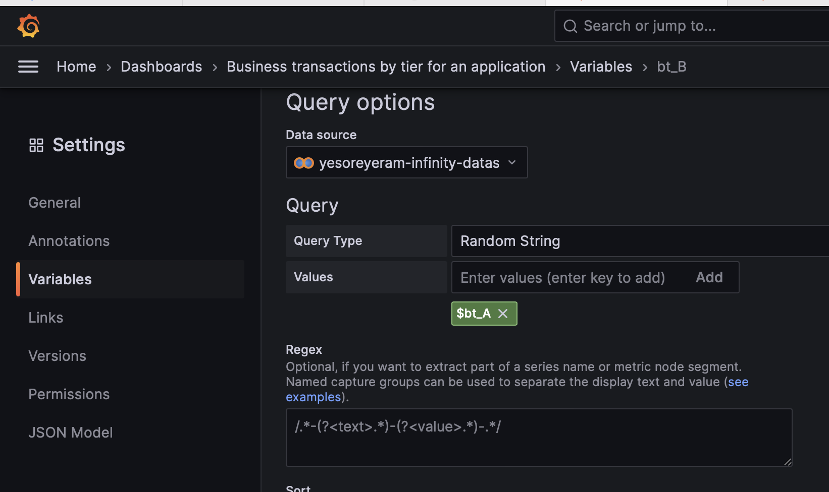Open the General settings tab

[x=55, y=203]
